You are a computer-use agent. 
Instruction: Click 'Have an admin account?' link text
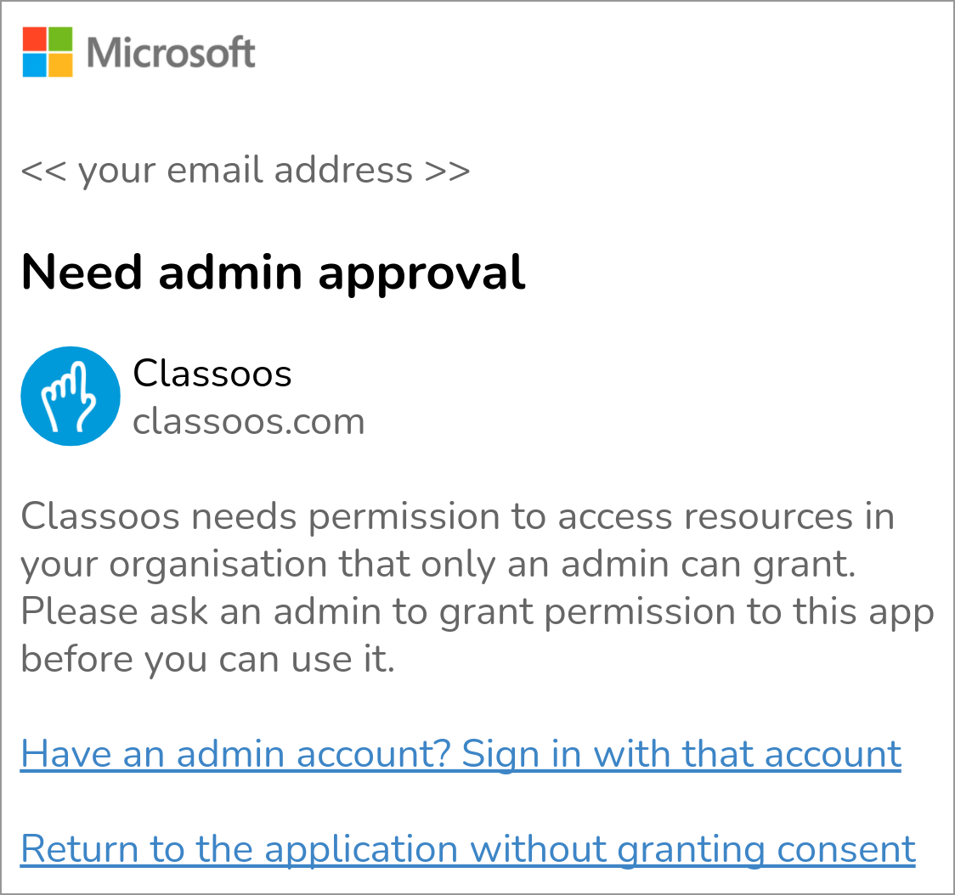click(235, 754)
